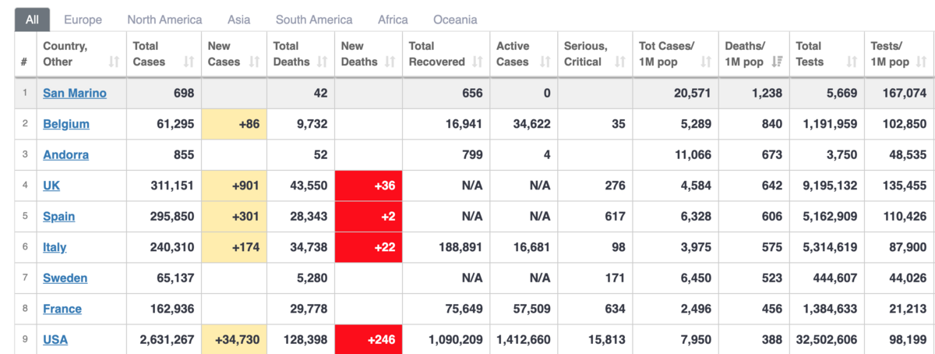Sort by New Deaths arrows icon
The image size is (935, 354).
tap(390, 62)
